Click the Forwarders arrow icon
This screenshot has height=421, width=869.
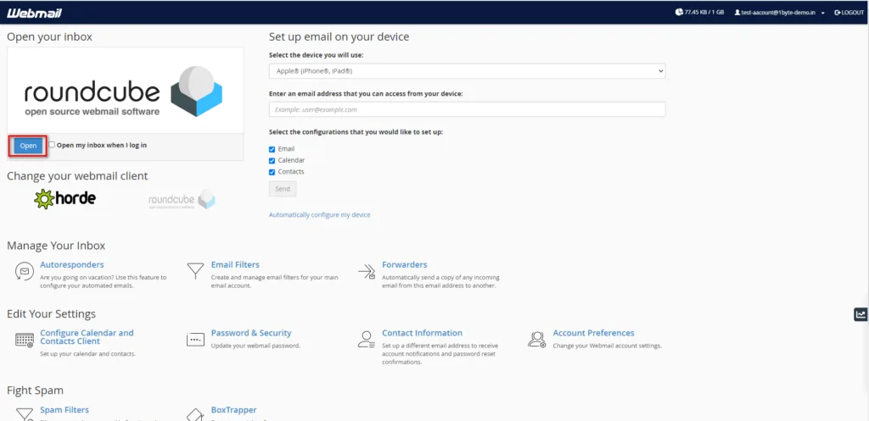pyautogui.click(x=367, y=270)
